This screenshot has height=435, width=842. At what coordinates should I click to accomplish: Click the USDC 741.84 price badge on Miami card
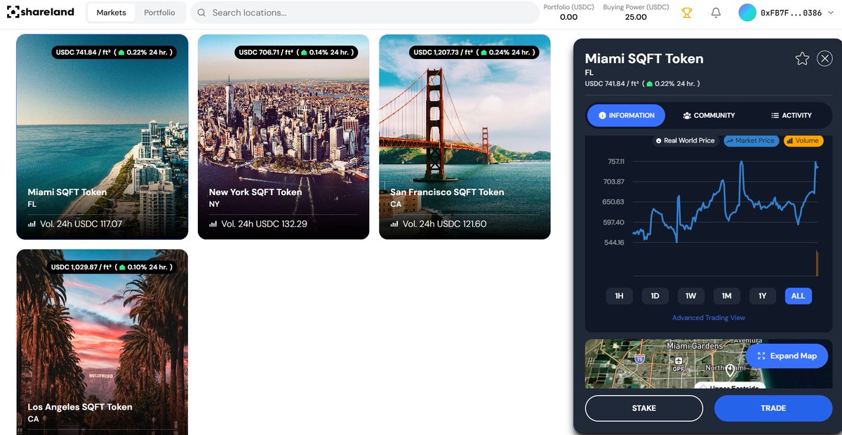(x=113, y=52)
